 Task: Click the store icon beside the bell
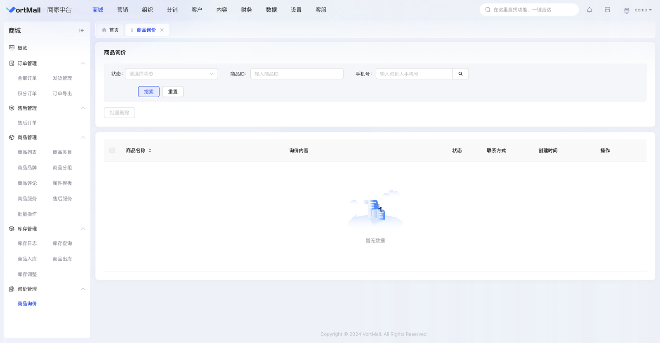607,10
